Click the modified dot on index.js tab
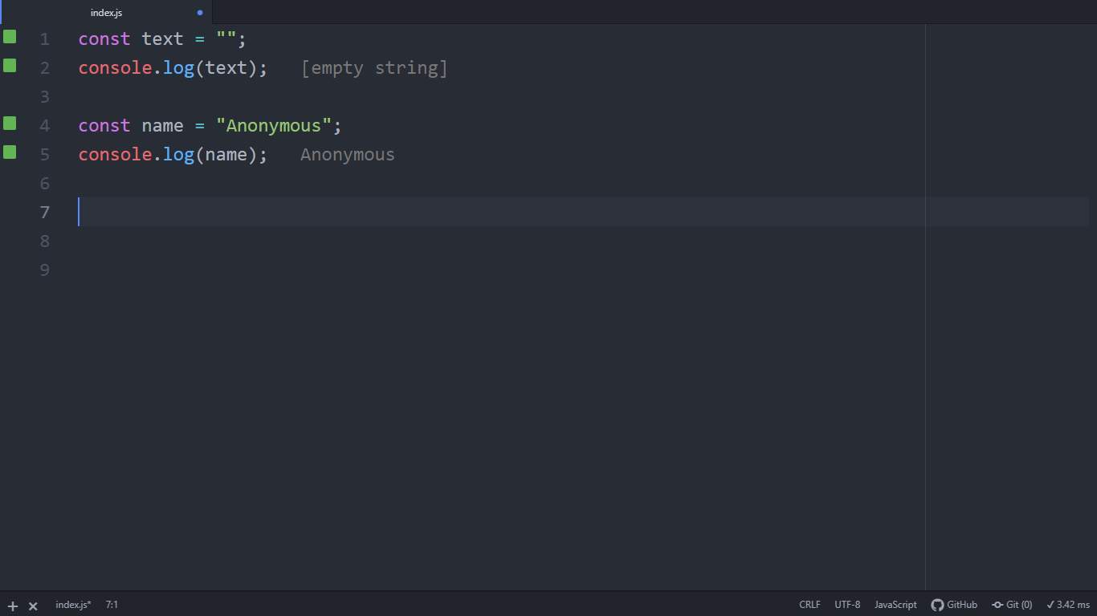 tap(200, 13)
